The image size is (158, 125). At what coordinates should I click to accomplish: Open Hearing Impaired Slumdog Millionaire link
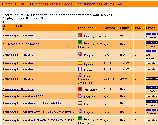pos(17,79)
